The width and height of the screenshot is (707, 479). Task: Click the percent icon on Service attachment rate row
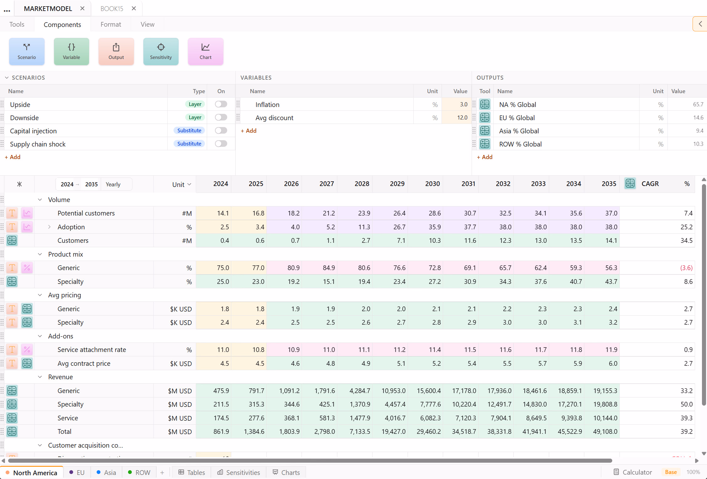[27, 349]
